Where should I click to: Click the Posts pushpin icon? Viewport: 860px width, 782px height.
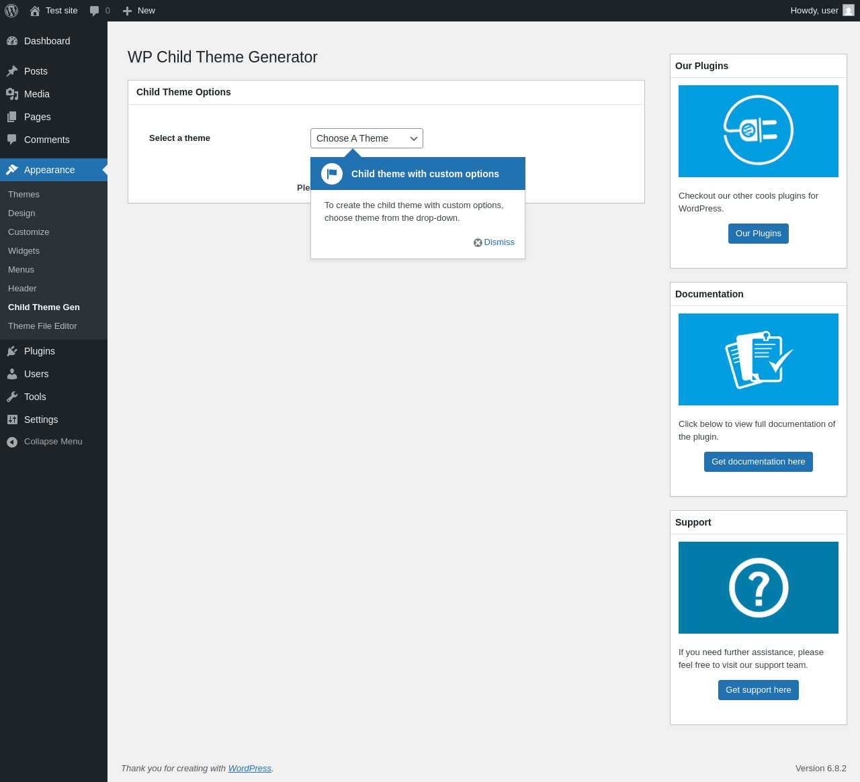point(12,71)
